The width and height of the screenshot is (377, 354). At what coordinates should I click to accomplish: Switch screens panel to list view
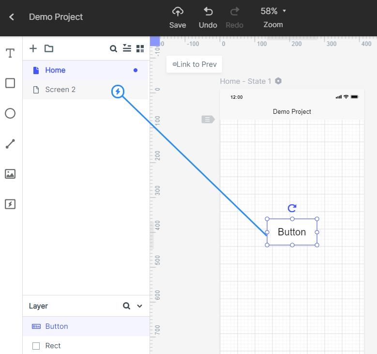pos(127,48)
